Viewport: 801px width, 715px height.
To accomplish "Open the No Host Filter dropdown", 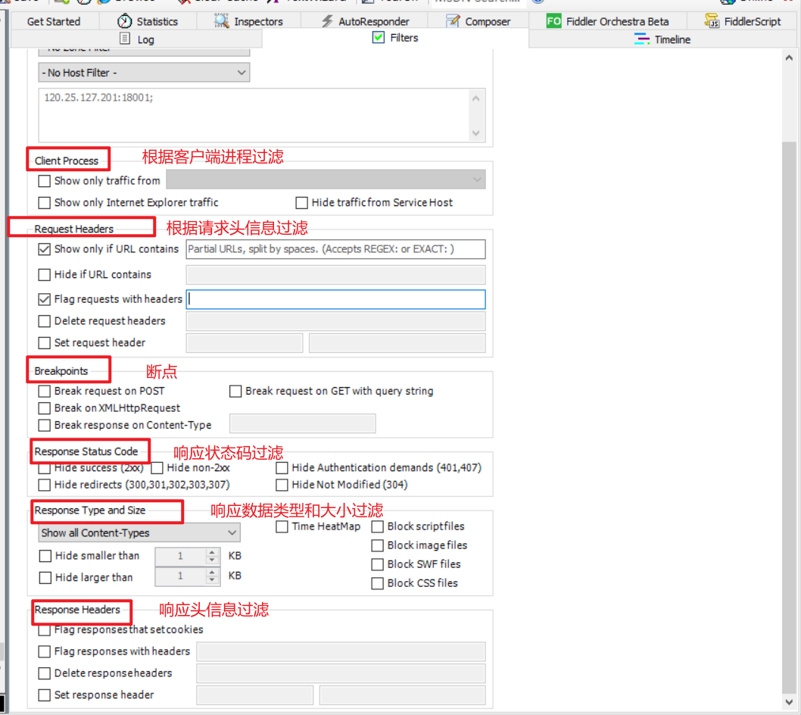I will click(144, 73).
